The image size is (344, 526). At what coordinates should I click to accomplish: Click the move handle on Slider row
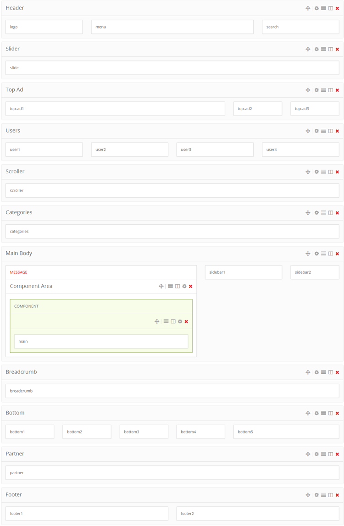[308, 49]
